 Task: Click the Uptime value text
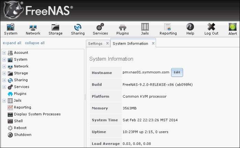click(145, 132)
